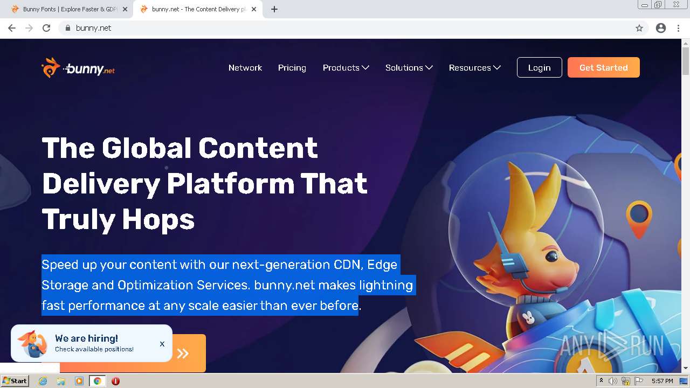This screenshot has height=388, width=690.
Task: Click the network tray icon
Action: pyautogui.click(x=626, y=381)
